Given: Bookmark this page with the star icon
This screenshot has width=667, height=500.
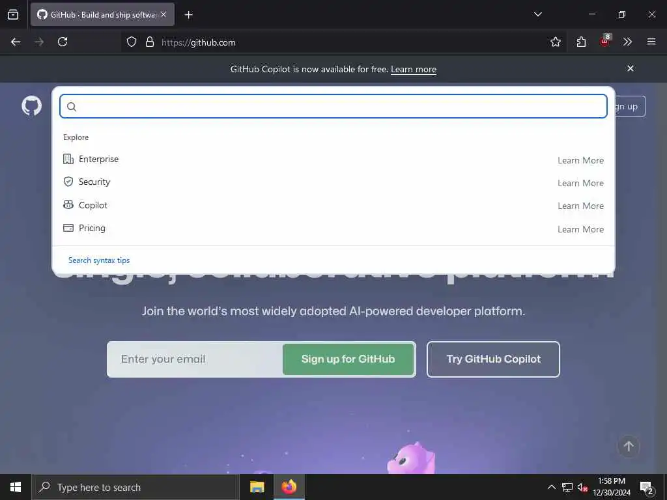Looking at the screenshot, I should pos(555,42).
